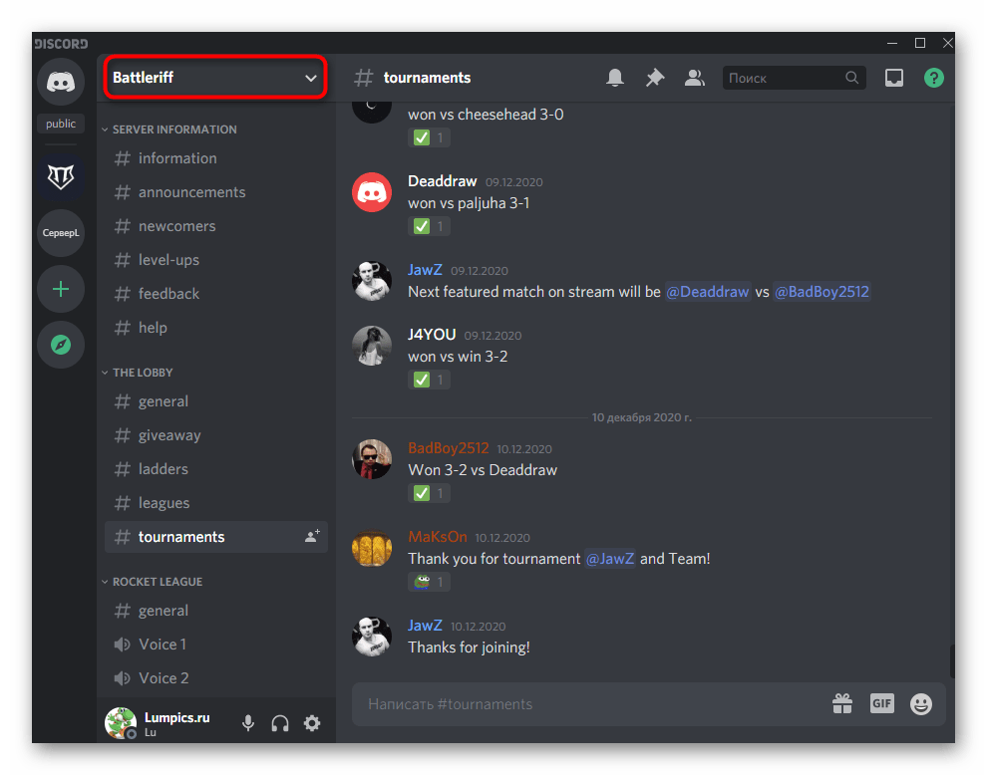This screenshot has width=987, height=775.
Task: Open Discord home direct messages icon
Action: [x=61, y=82]
